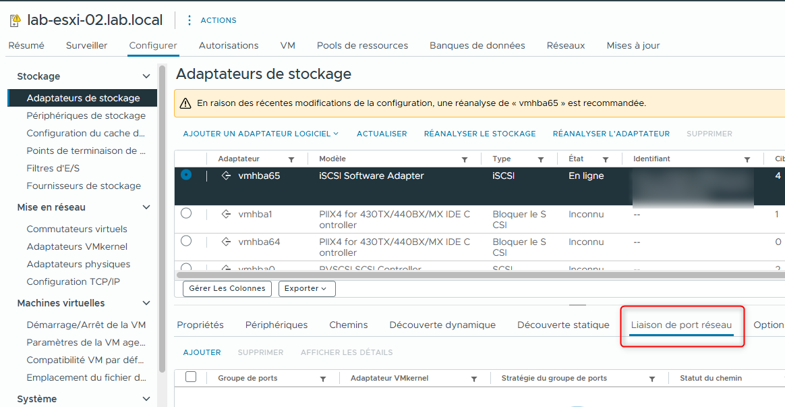Open the Découverte dynamique tab
The image size is (785, 407).
(442, 325)
